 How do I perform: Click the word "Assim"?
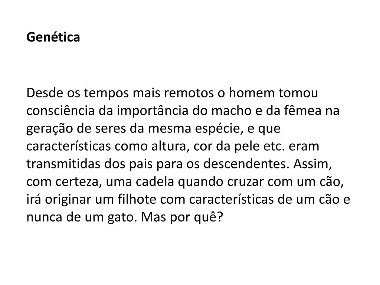coord(310,164)
